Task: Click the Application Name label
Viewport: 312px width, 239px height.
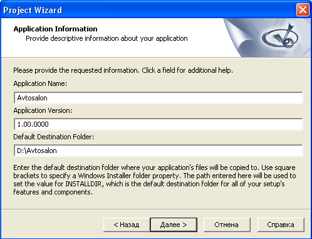Action: point(40,83)
